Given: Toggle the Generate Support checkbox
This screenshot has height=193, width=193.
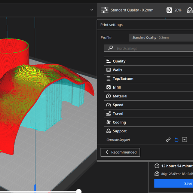Looking at the screenshot, I should (184, 140).
